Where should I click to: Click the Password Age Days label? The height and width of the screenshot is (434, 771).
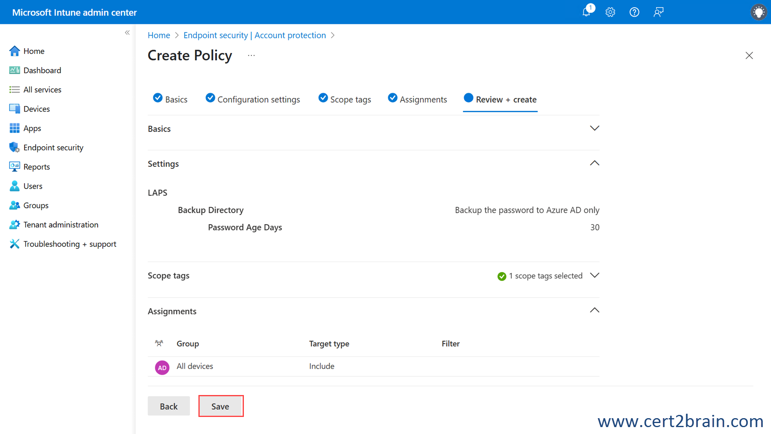[245, 227]
